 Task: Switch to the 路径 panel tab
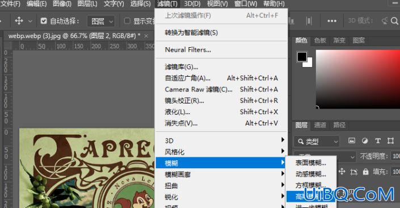[x=339, y=125]
